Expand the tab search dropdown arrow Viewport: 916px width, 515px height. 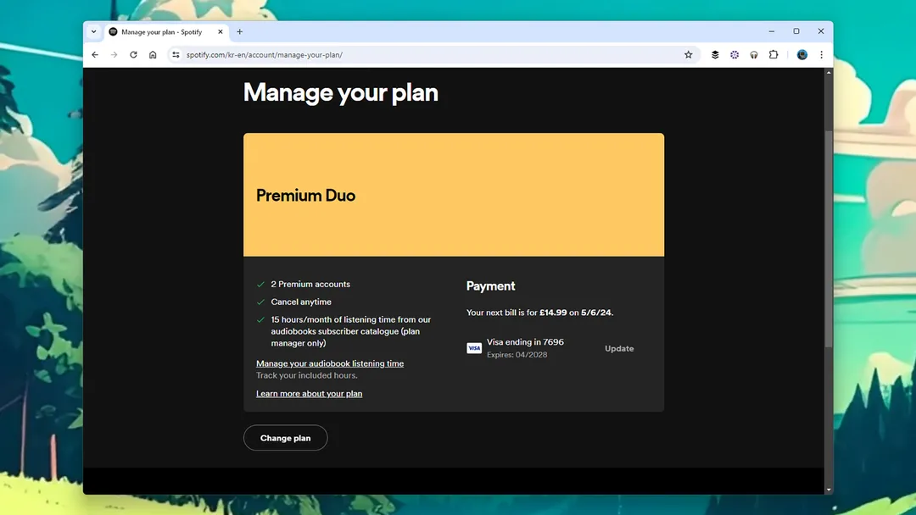pyautogui.click(x=93, y=31)
